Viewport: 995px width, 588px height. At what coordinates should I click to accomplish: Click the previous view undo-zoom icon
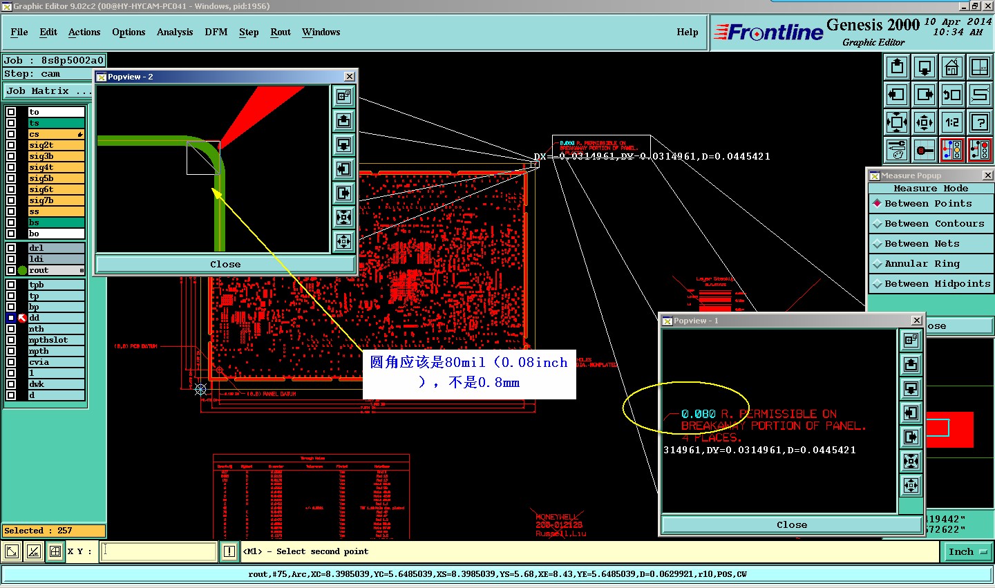[952, 95]
